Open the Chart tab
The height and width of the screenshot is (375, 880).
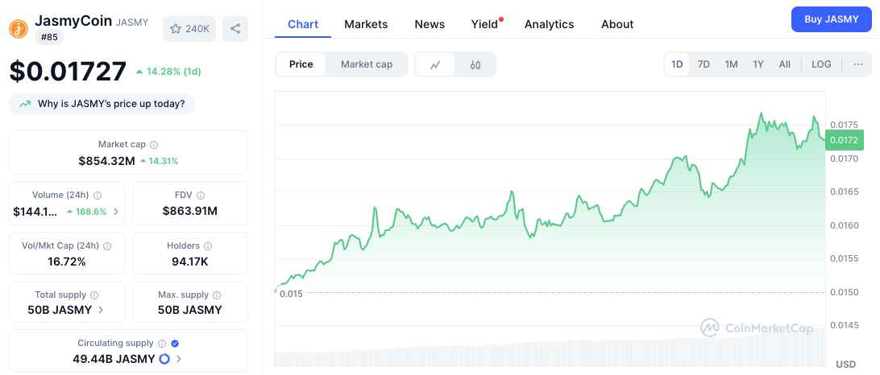click(303, 24)
